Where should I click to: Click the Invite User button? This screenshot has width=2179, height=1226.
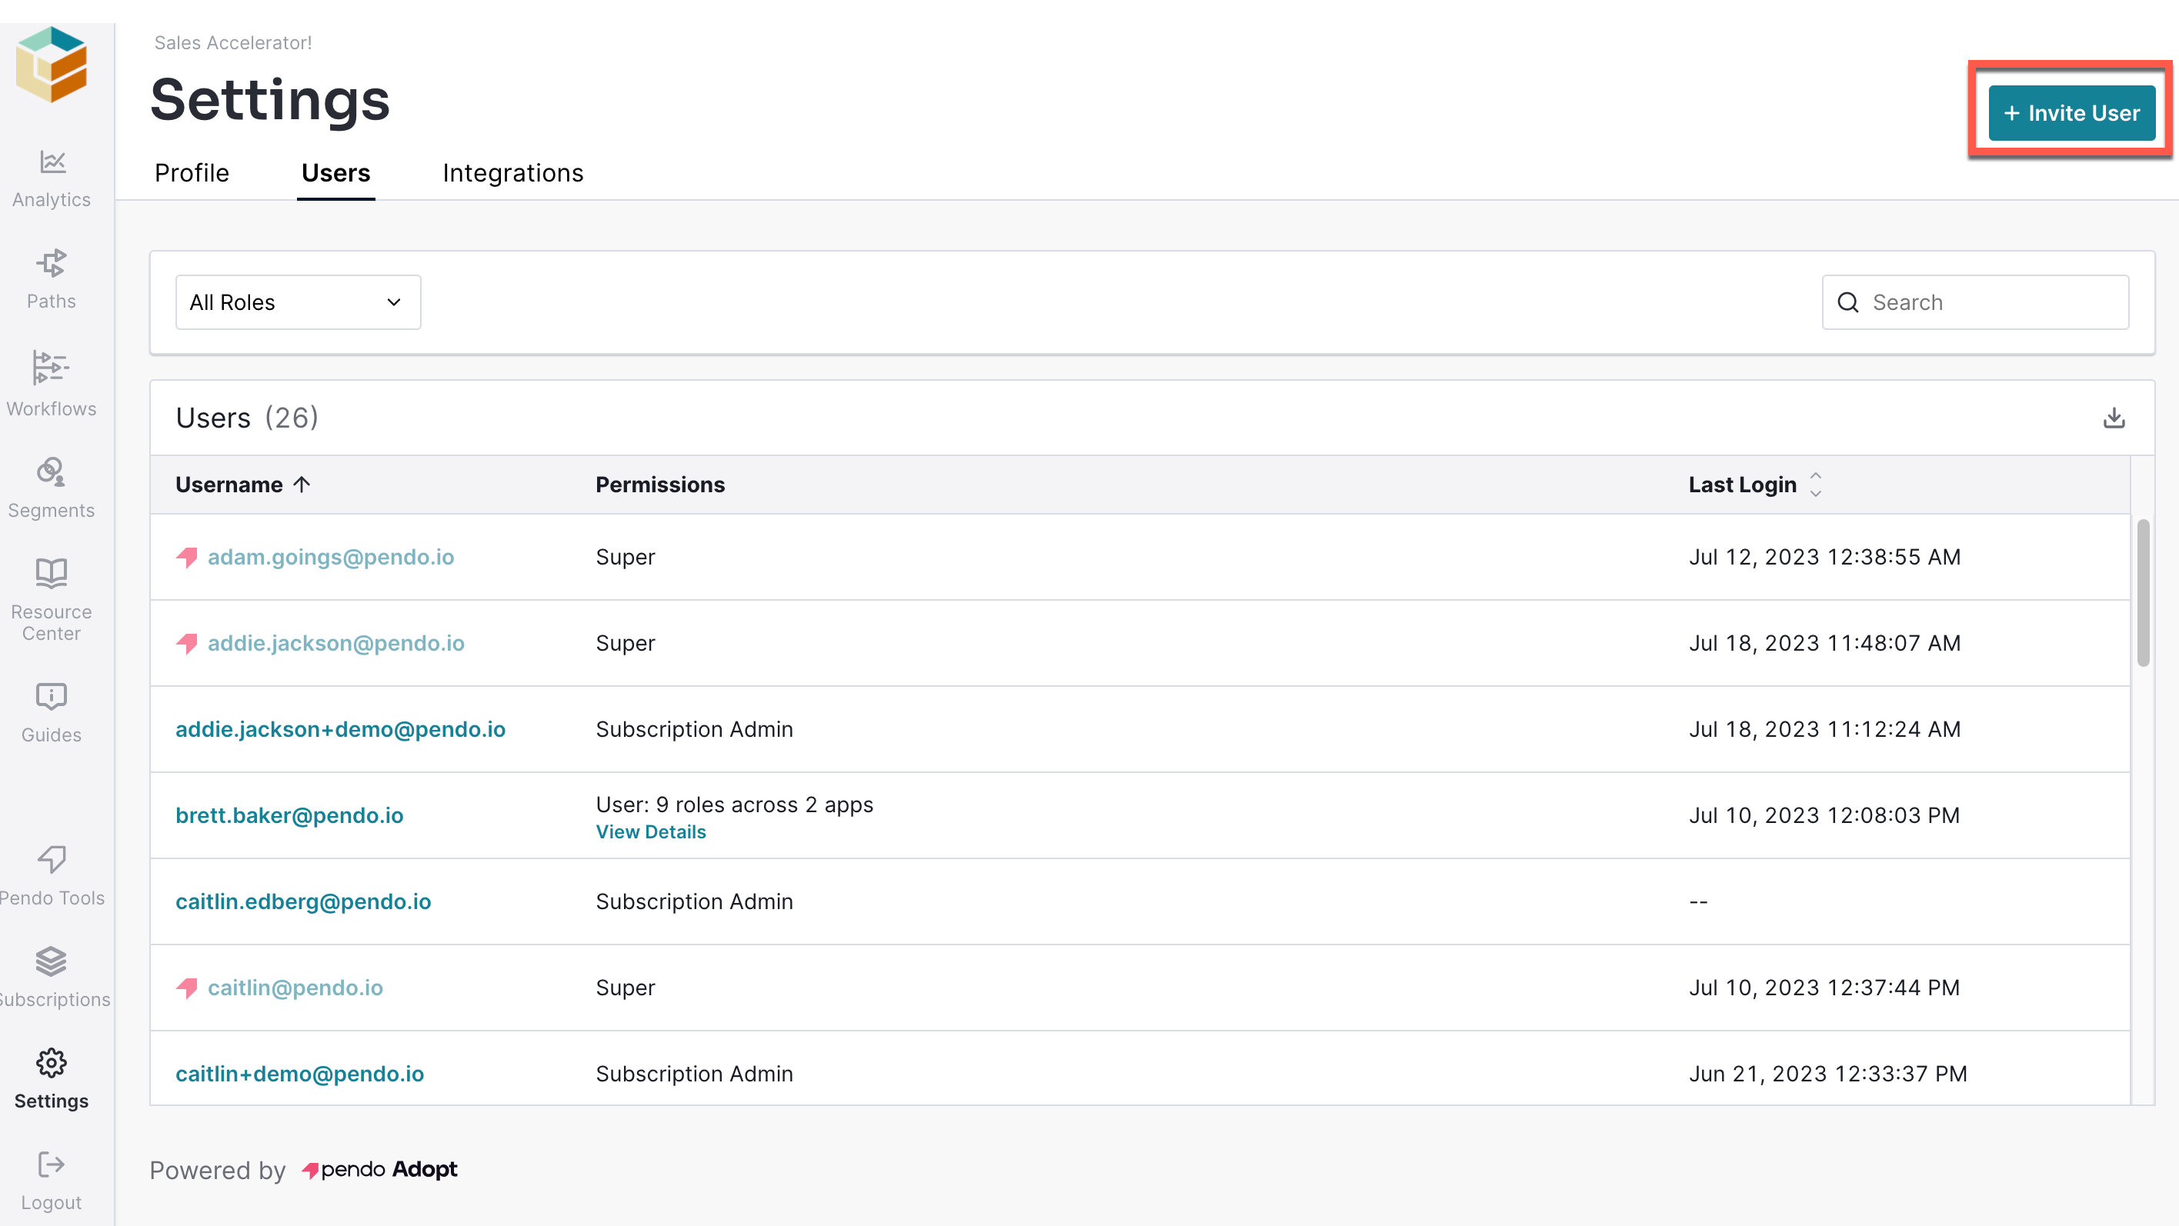(2071, 112)
